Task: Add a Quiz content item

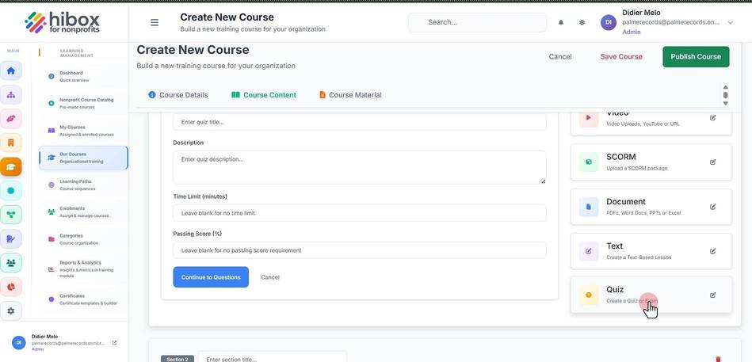Action: 651,295
